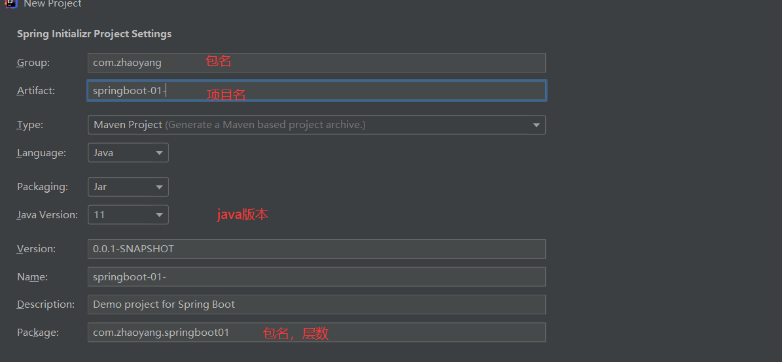
Task: Open the Packaging dropdown set to Jar
Action: pyautogui.click(x=128, y=187)
